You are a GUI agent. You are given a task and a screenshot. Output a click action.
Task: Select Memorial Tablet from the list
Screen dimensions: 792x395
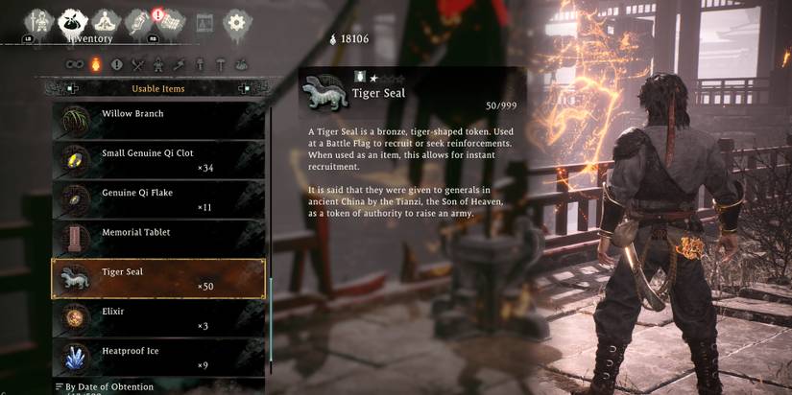pyautogui.click(x=158, y=239)
